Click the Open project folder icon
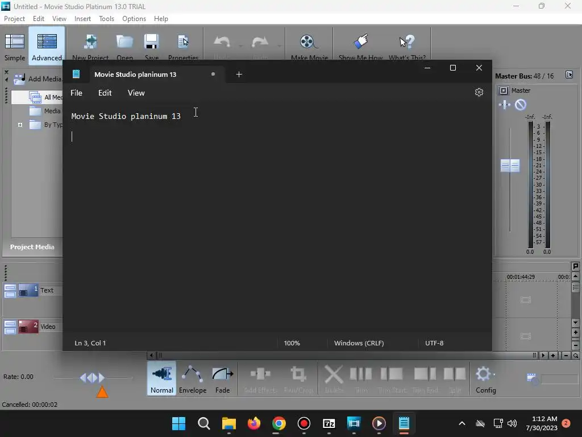Screen dimensions: 582x437 pos(124,42)
